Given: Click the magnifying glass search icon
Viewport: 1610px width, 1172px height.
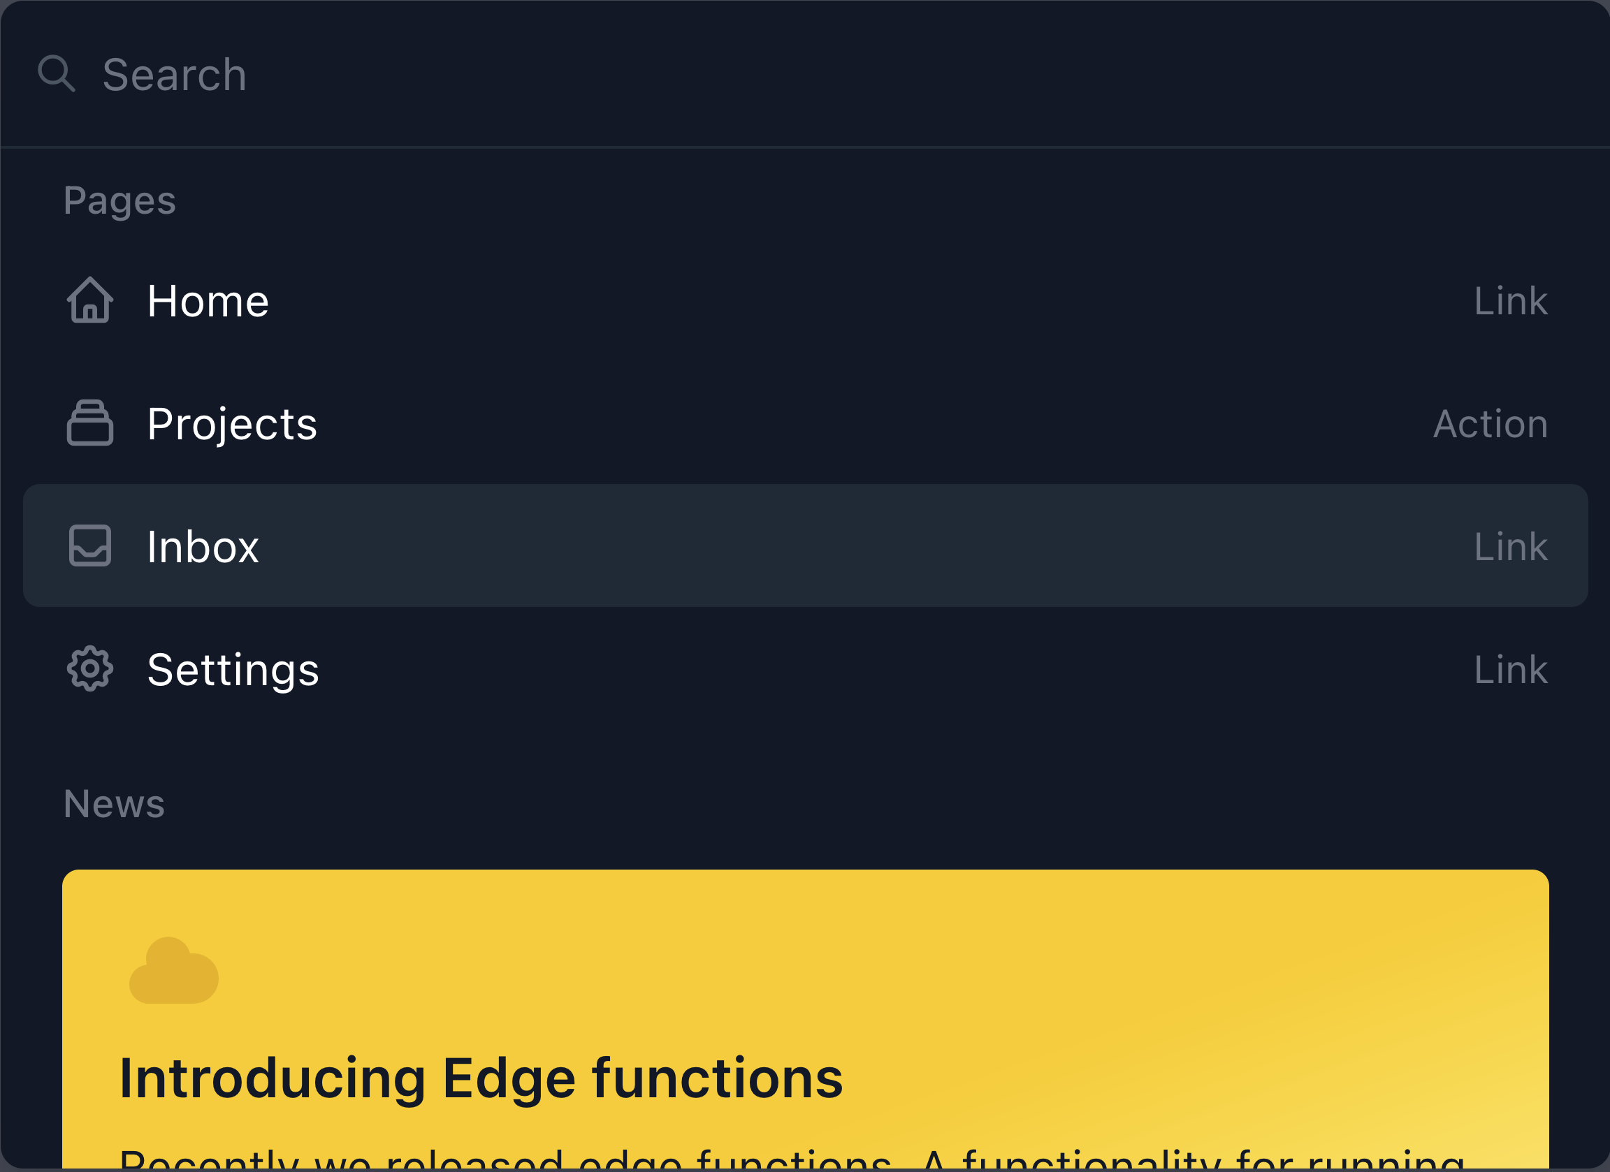Looking at the screenshot, I should [x=57, y=73].
